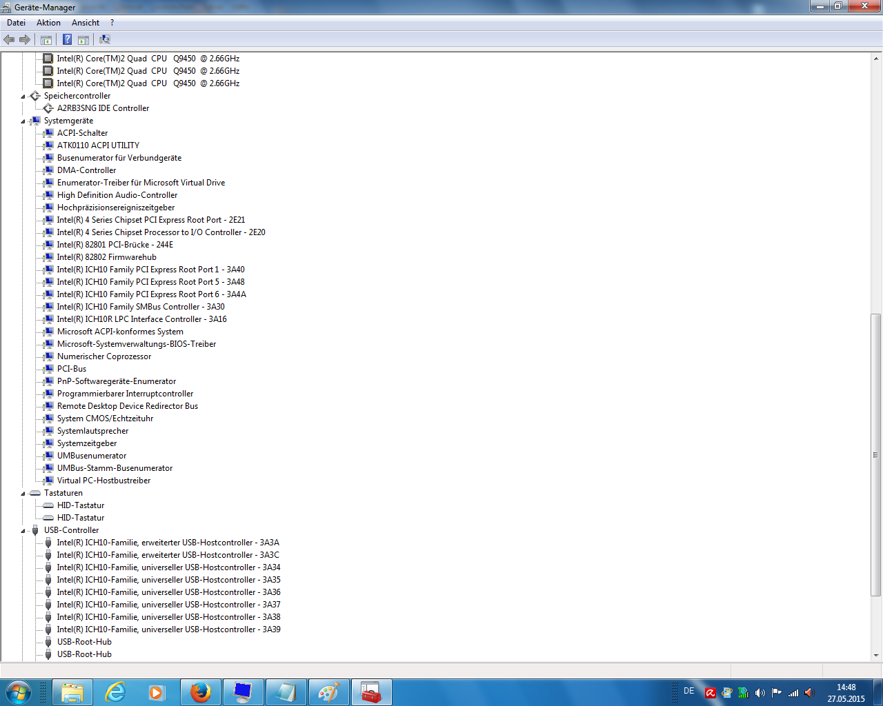
Task: Select the Tastaturen keyboard category icon
Action: [x=35, y=493]
